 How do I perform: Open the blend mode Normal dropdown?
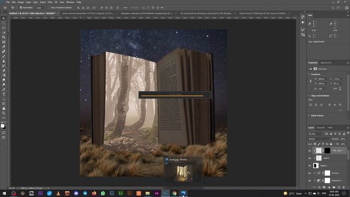[x=319, y=139]
